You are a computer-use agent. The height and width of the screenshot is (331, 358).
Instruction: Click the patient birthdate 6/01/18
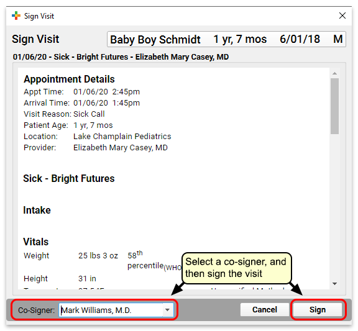click(x=300, y=39)
